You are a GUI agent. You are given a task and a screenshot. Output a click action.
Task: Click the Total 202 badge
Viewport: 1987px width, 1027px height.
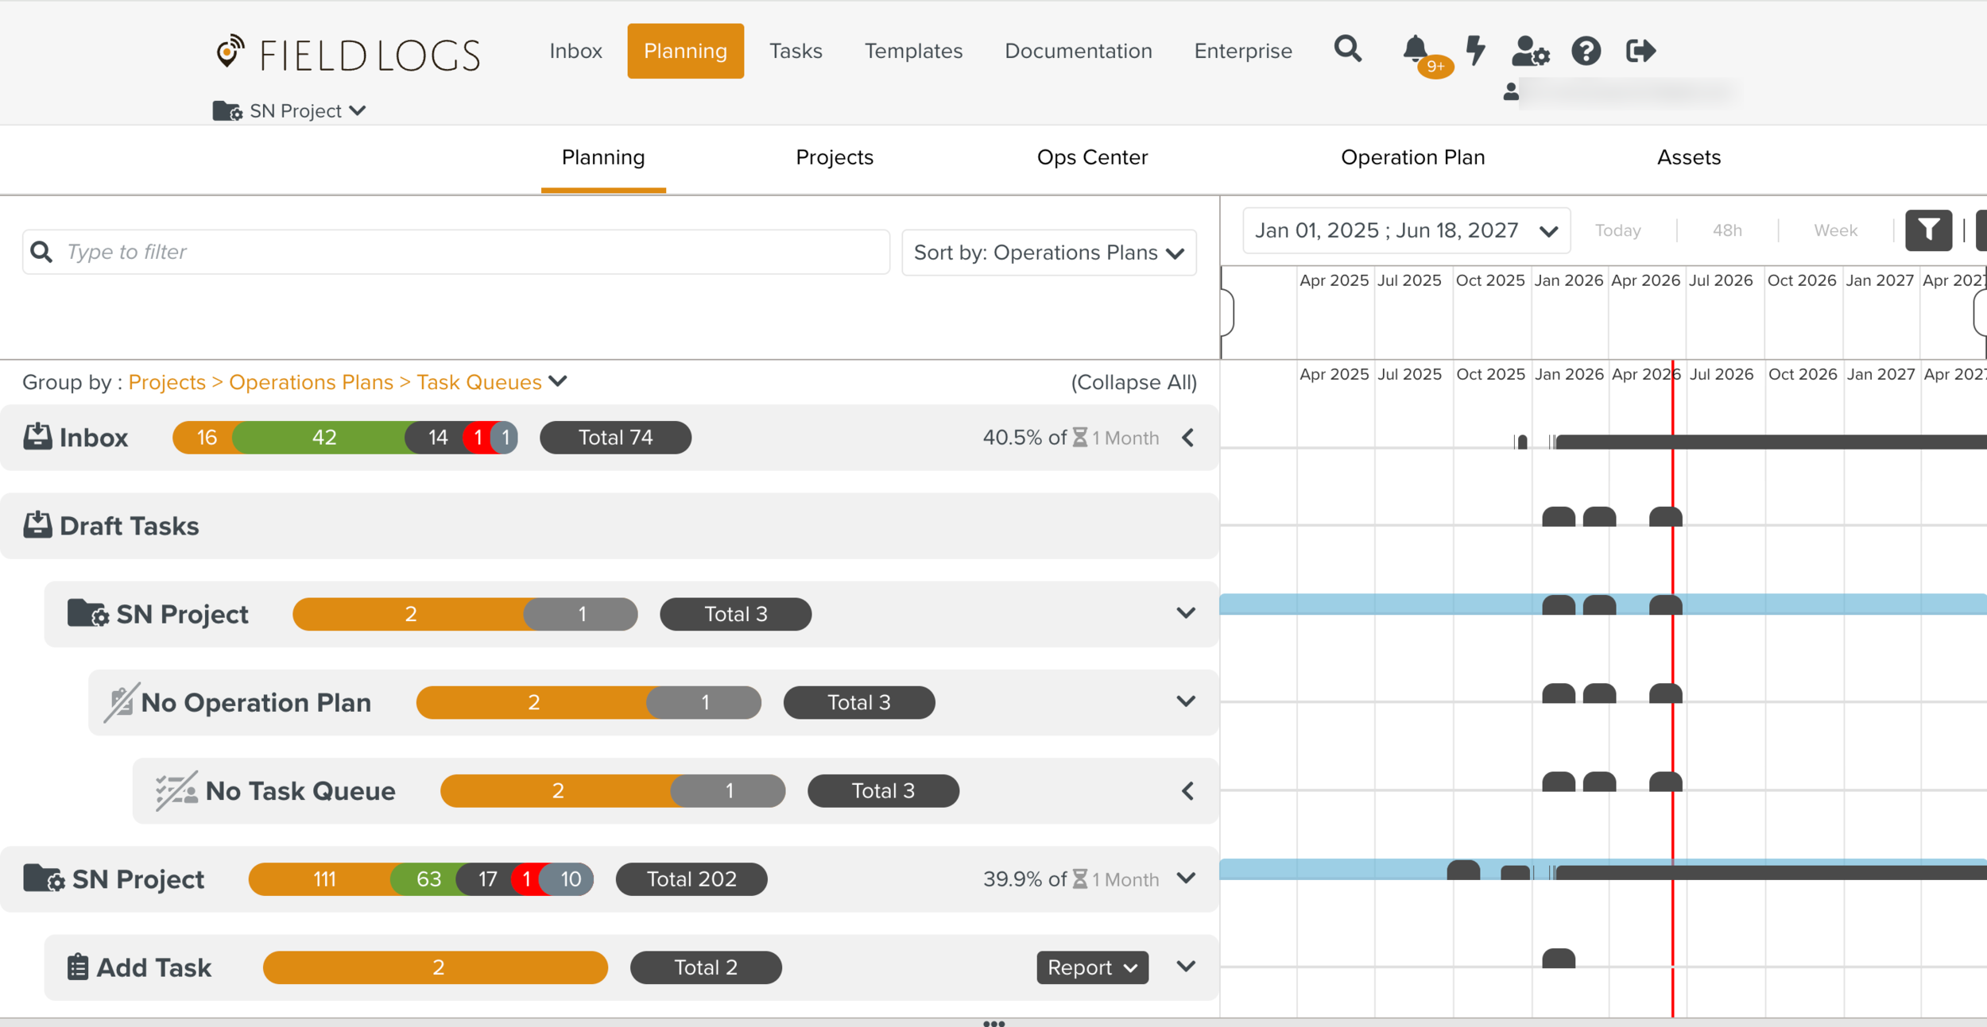point(691,879)
